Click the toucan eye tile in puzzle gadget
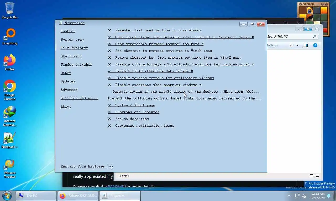 click(310, 11)
